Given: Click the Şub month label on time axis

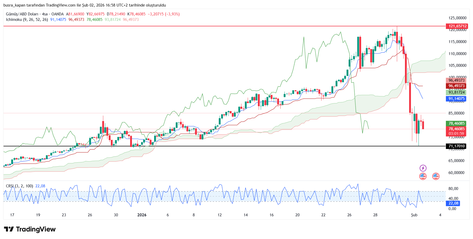Looking at the screenshot, I should 414,215.
